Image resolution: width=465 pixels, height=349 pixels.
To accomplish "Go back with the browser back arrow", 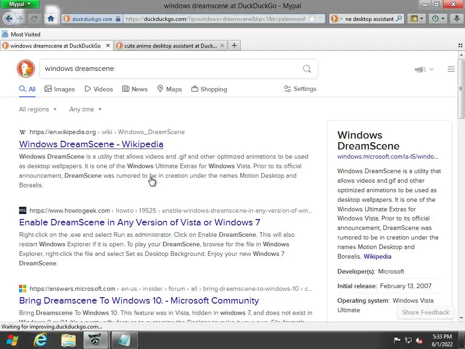I will point(9,19).
